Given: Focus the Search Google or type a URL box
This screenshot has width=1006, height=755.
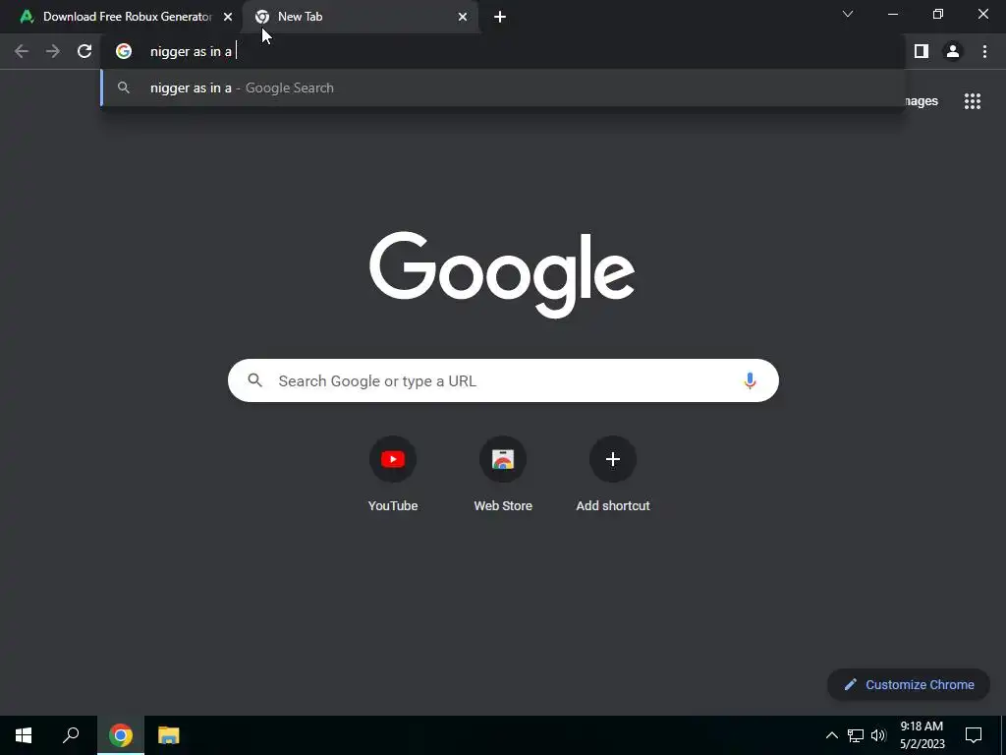Looking at the screenshot, I should (503, 380).
